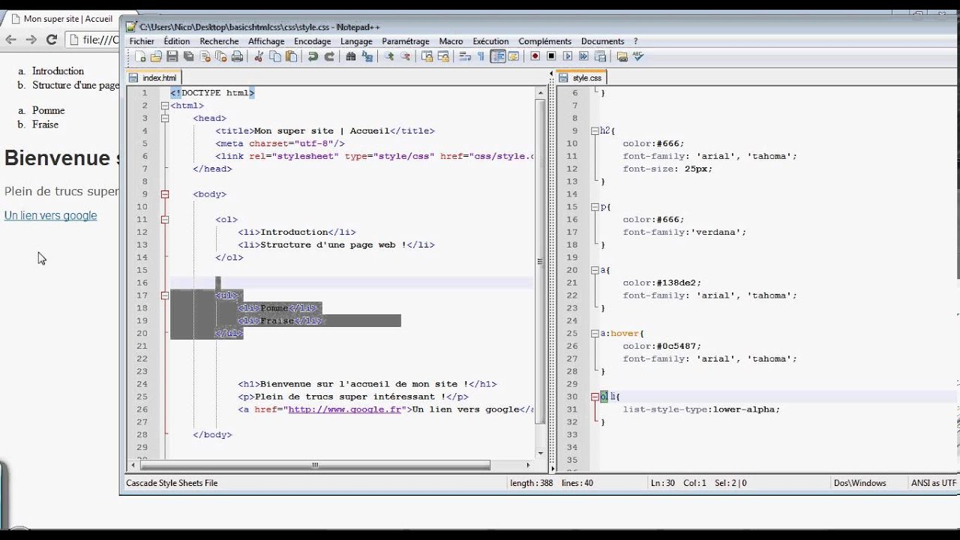Image resolution: width=960 pixels, height=540 pixels.
Task: Toggle Show All Characters pilcrow icon
Action: click(481, 56)
